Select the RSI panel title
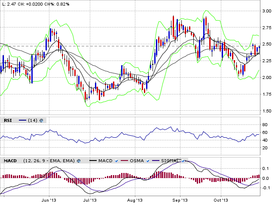The width and height of the screenshot is (275, 206). [7, 121]
